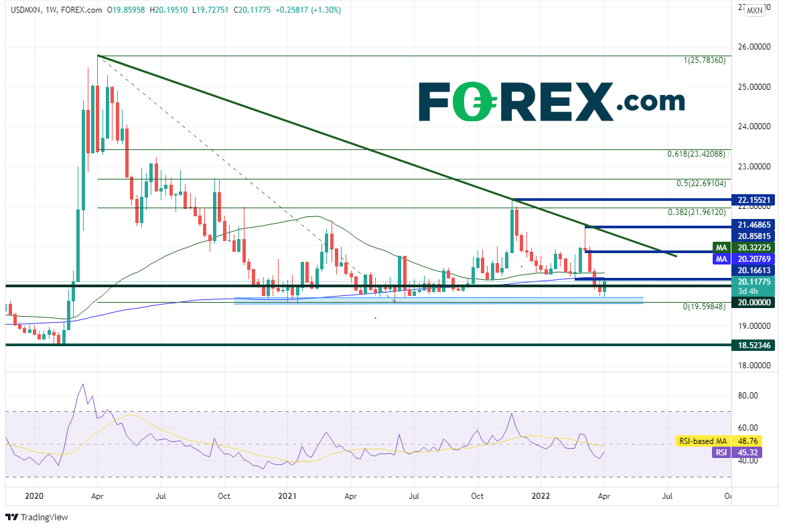Click the green MA tag at 20.32225

coord(721,247)
